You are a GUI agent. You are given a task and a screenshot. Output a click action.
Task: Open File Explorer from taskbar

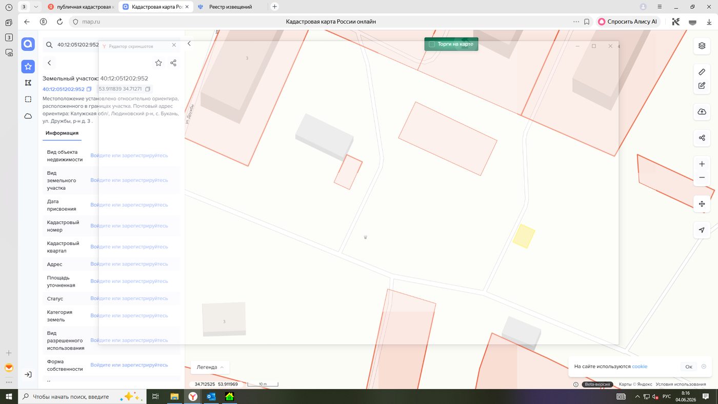pyautogui.click(x=174, y=396)
